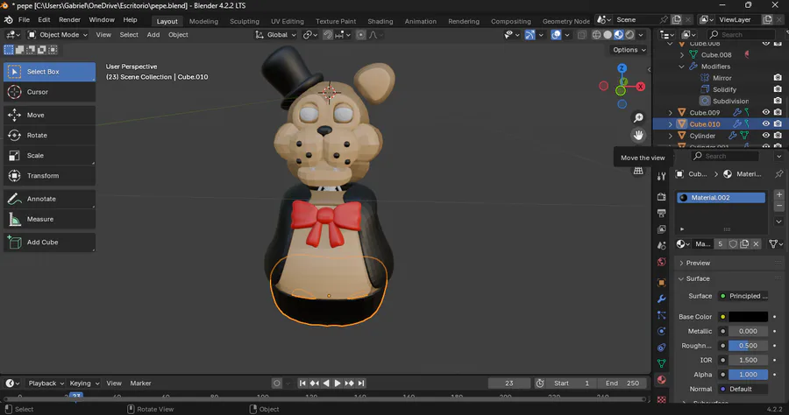Switch to material preview shading
Viewport: 789px width, 415px height.
pyautogui.click(x=618, y=35)
